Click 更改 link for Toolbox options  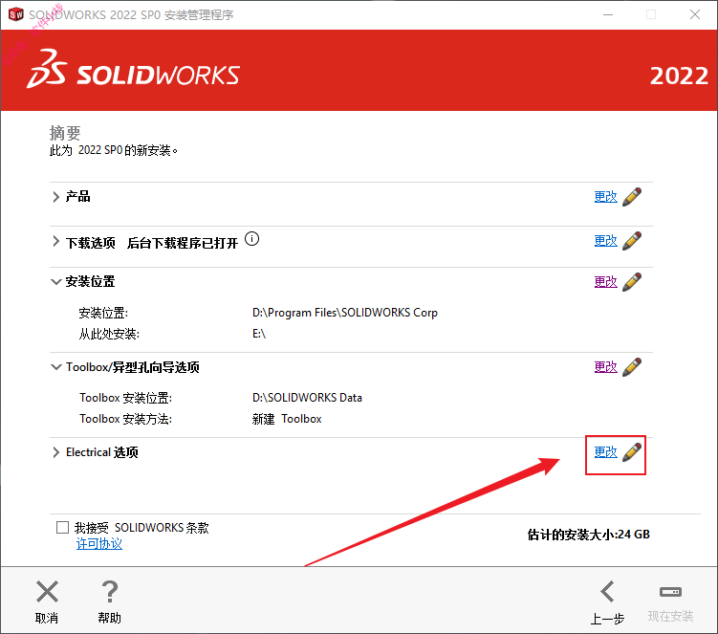[x=606, y=367]
